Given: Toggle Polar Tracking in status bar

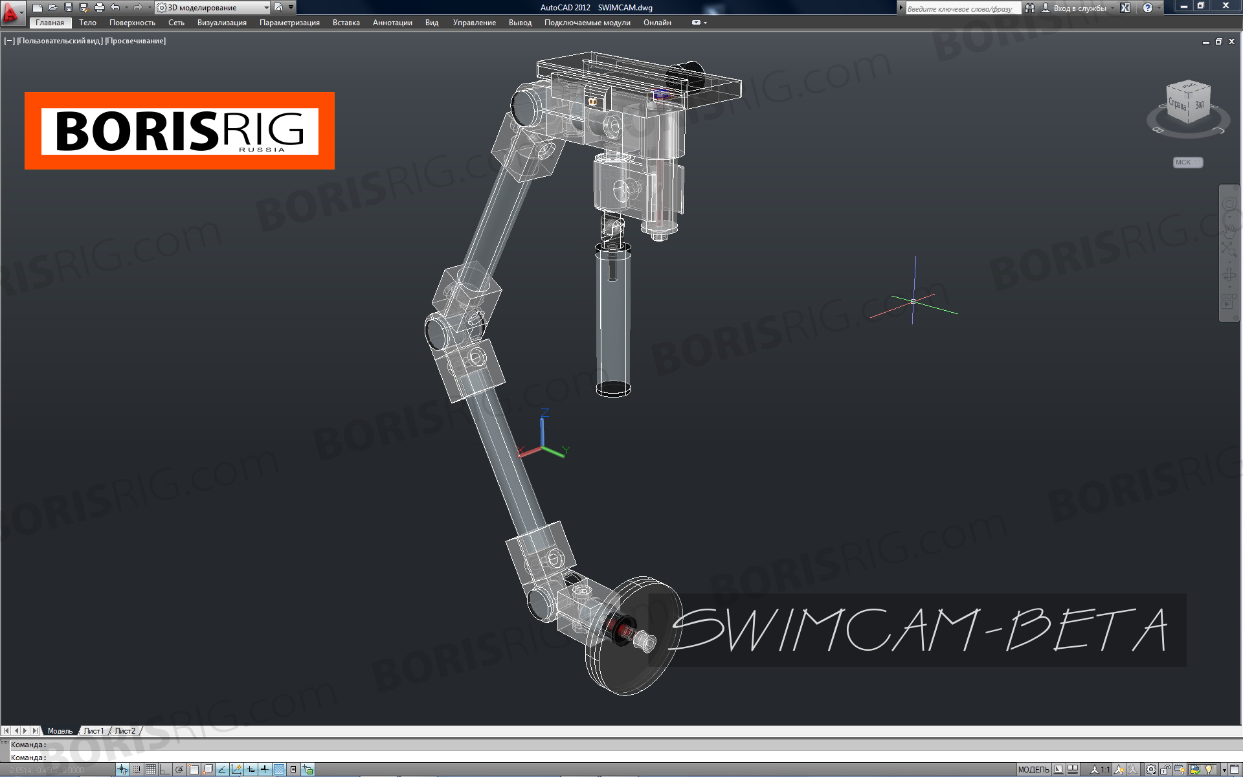Looking at the screenshot, I should [x=179, y=770].
